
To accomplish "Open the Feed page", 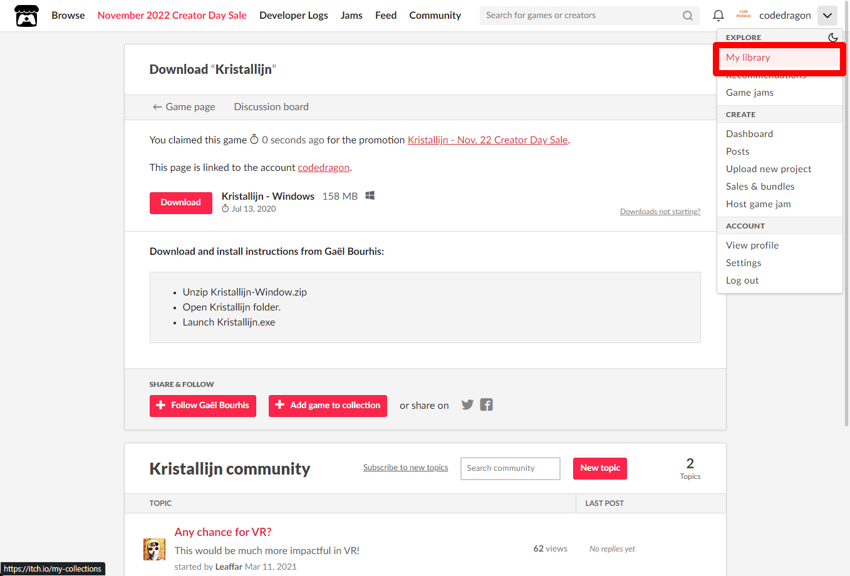I will pyautogui.click(x=386, y=15).
